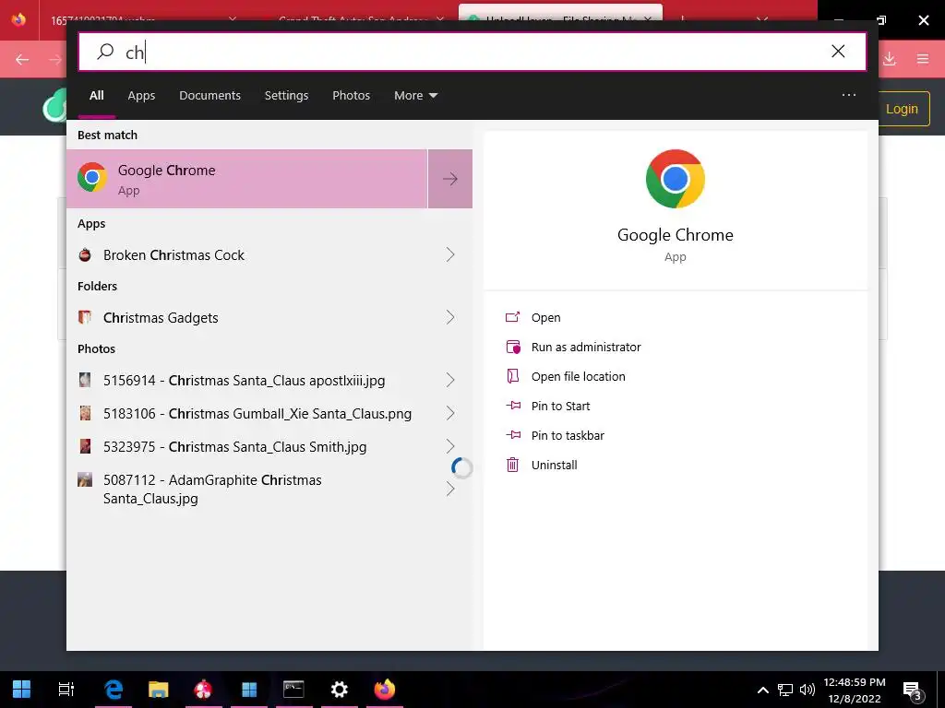
Task: Open Firefox hamburger menu
Action: 923,59
